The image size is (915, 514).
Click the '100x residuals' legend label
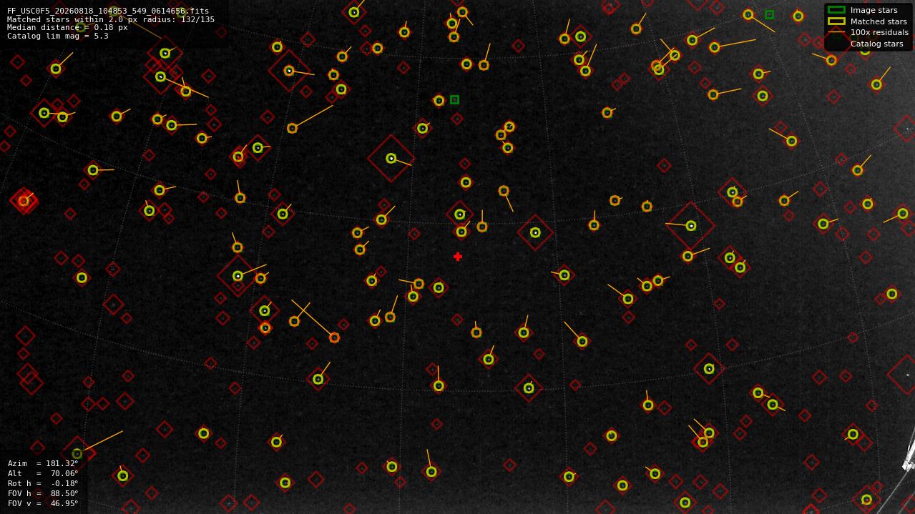coord(879,32)
